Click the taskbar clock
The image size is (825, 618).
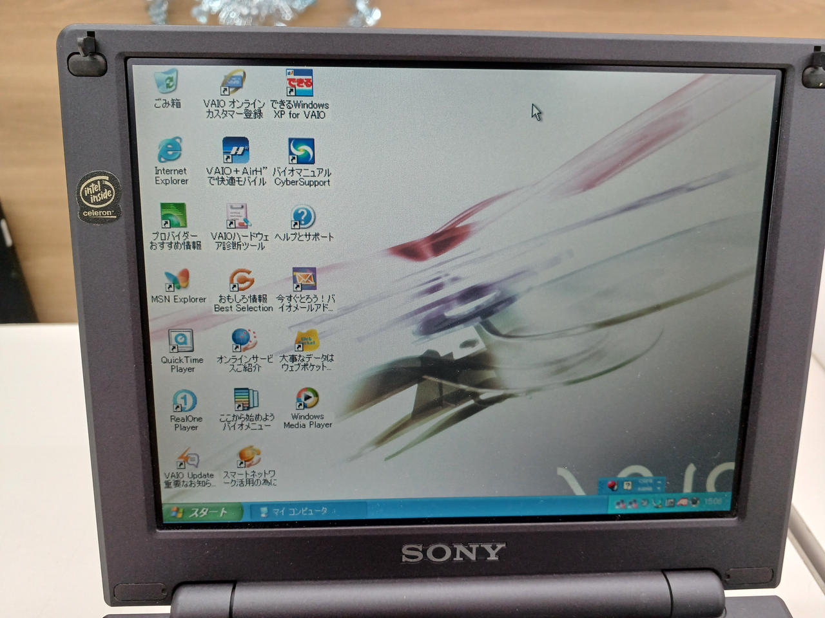coord(713,501)
